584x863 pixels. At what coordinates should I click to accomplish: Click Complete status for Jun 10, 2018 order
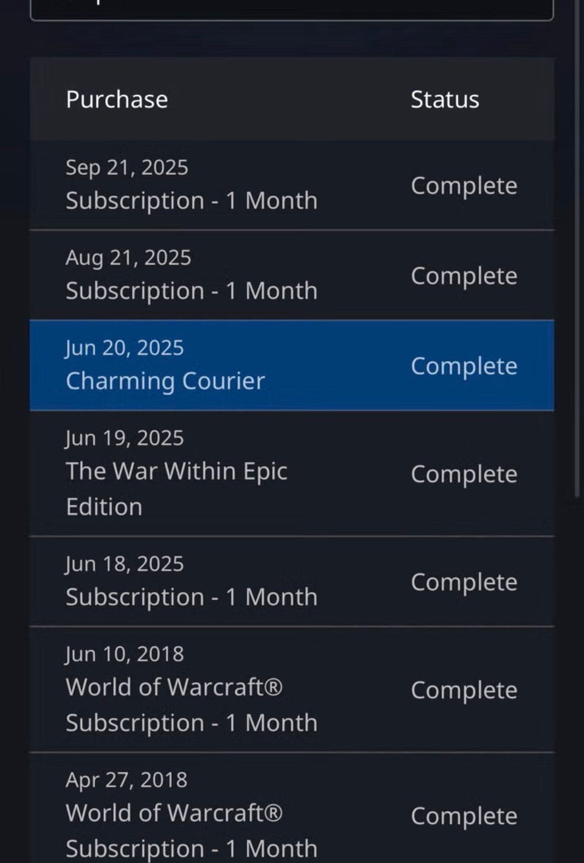coord(464,691)
